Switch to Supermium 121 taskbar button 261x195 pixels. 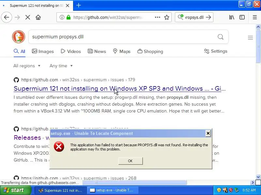click(61, 190)
